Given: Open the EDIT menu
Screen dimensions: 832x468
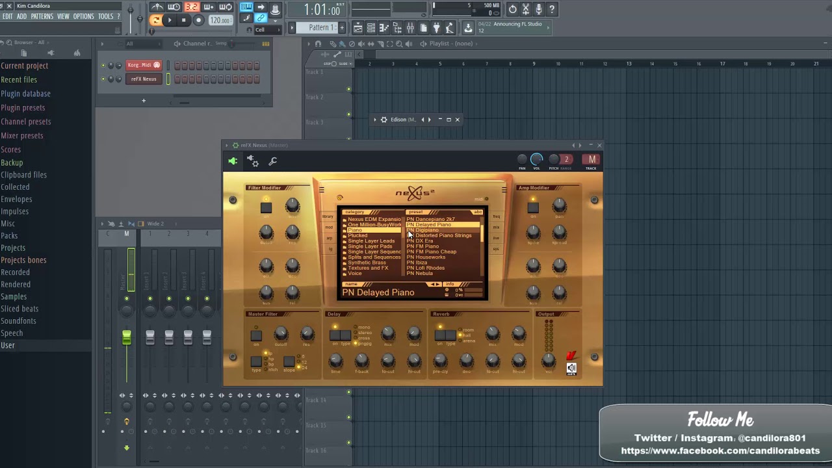Looking at the screenshot, I should (x=7, y=16).
